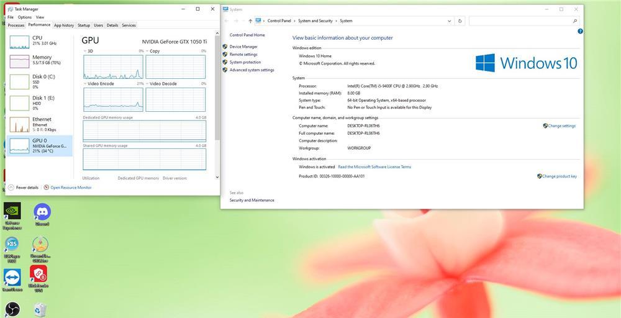621x318 pixels.
Task: Switch to the Details tab
Action: click(x=112, y=25)
